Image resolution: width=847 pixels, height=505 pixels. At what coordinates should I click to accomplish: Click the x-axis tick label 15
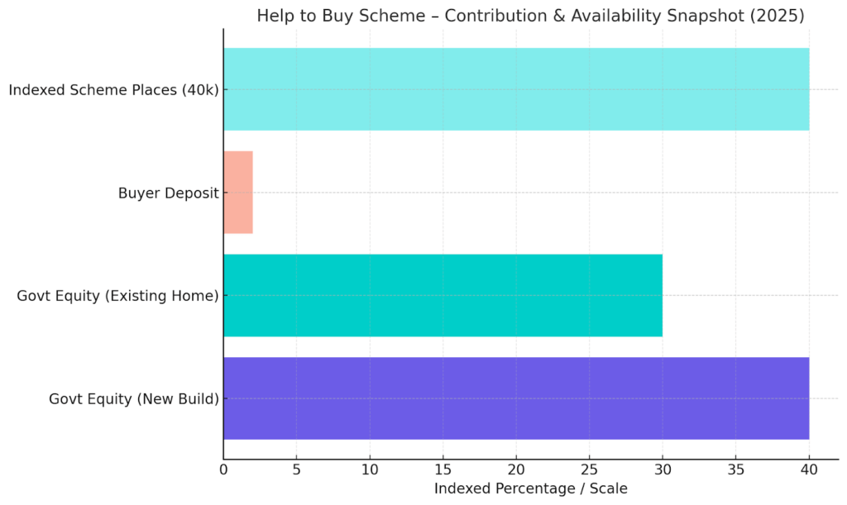pos(443,469)
